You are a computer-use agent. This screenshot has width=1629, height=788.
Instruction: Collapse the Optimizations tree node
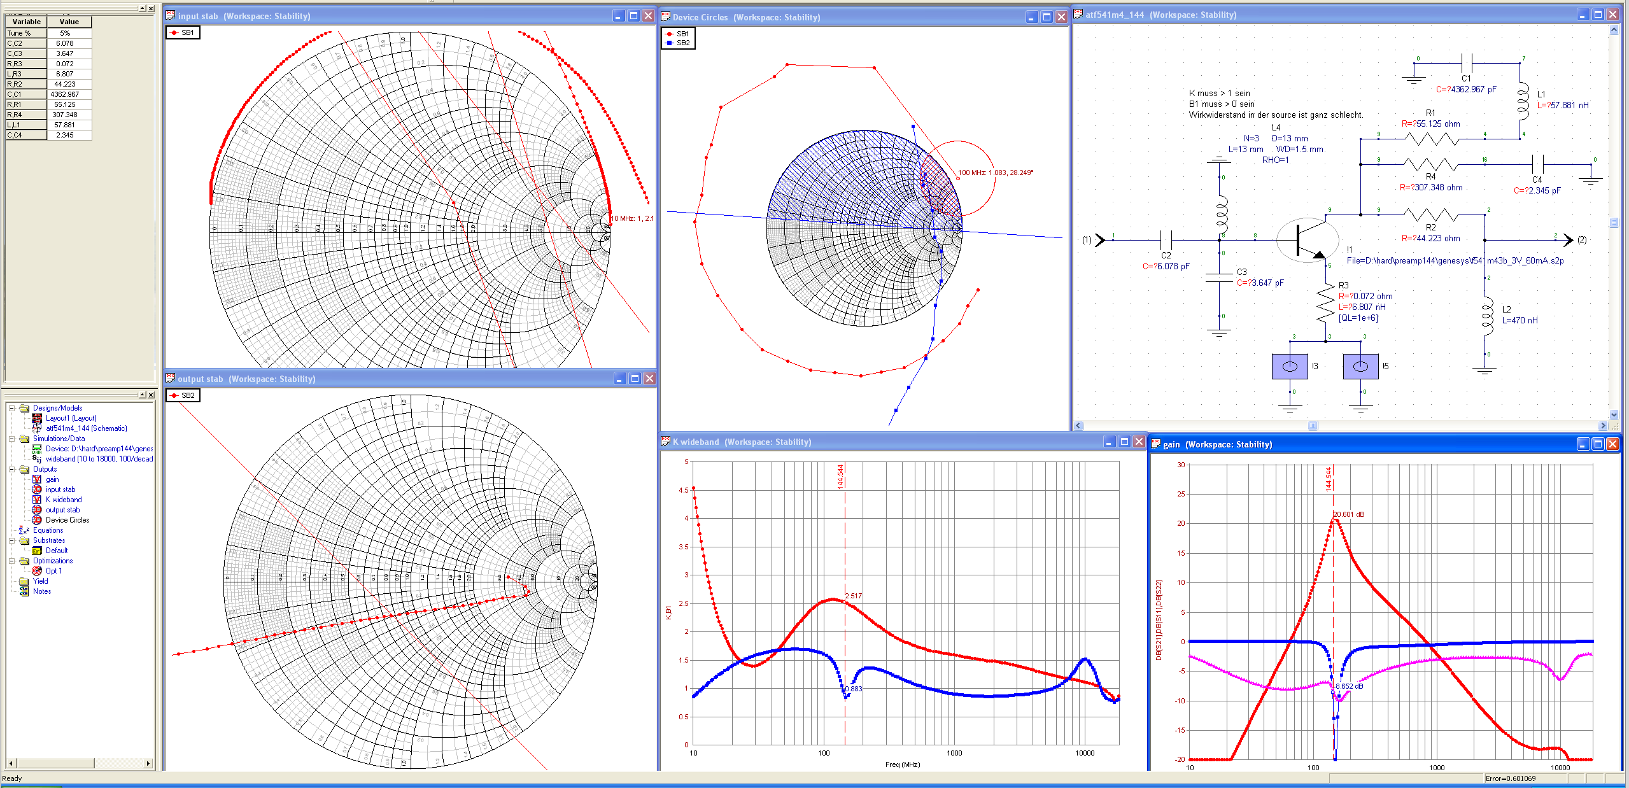pyautogui.click(x=11, y=561)
